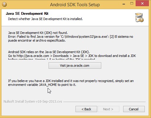Click the installer icon in the title bar
The image size is (151, 118).
(4, 4)
